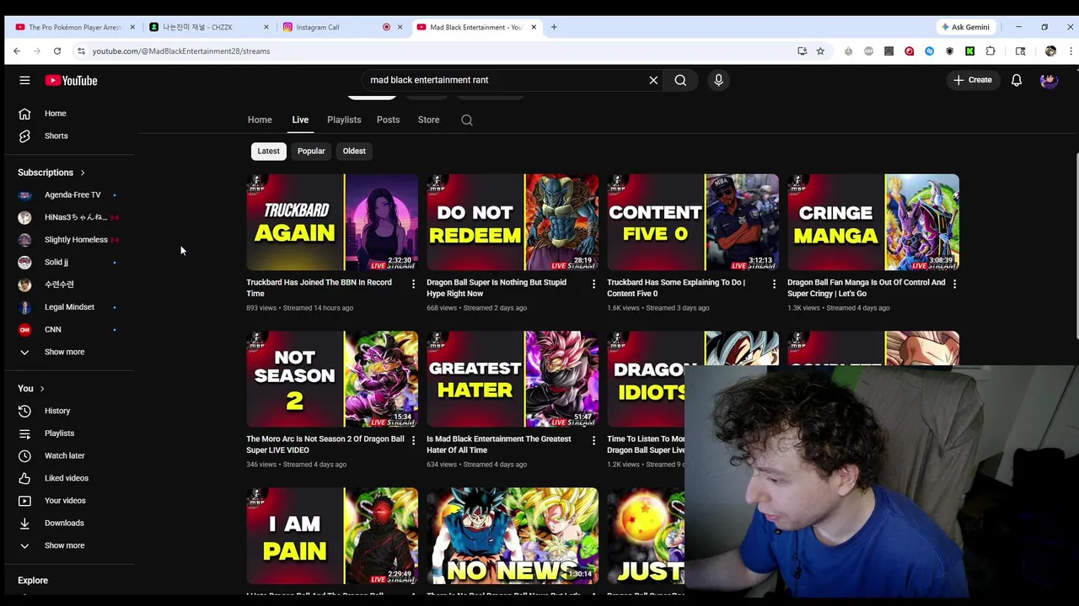Open Truckbard Has Joined The BBN title

point(319,288)
